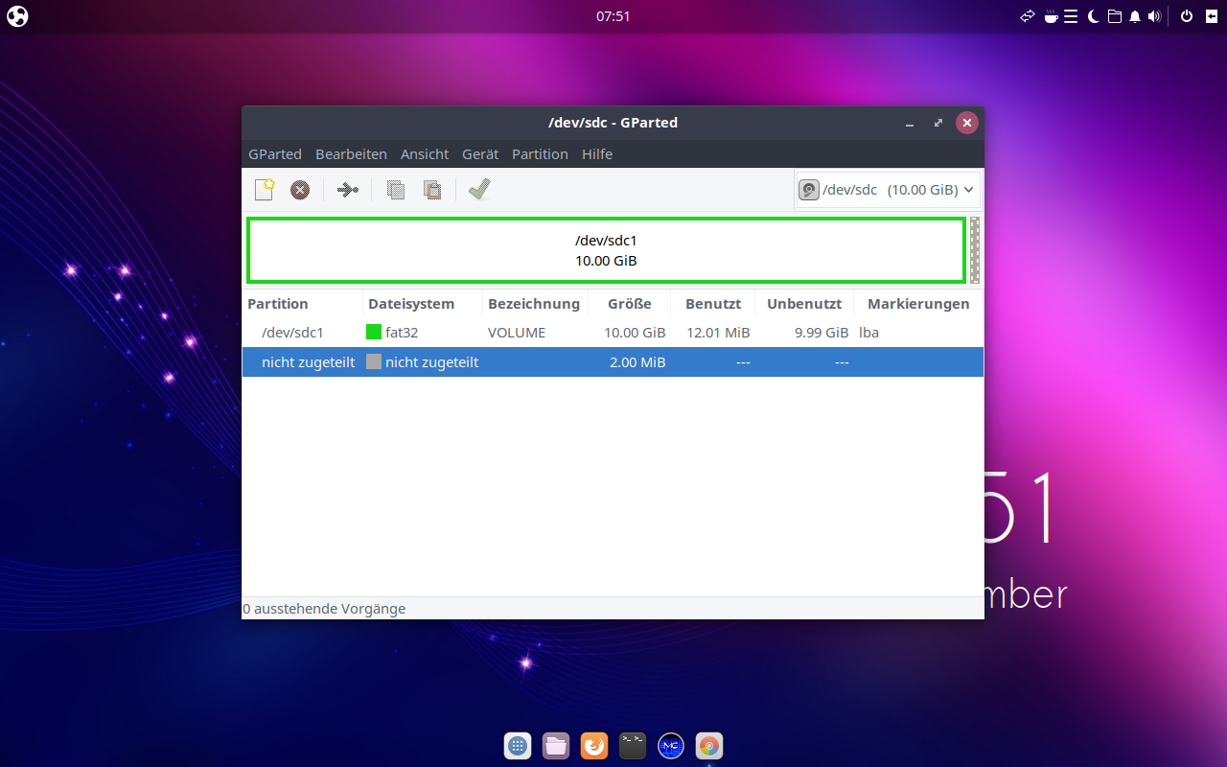Viewport: 1227px width, 767px height.
Task: Launch Firefox from the dock
Action: pos(594,745)
